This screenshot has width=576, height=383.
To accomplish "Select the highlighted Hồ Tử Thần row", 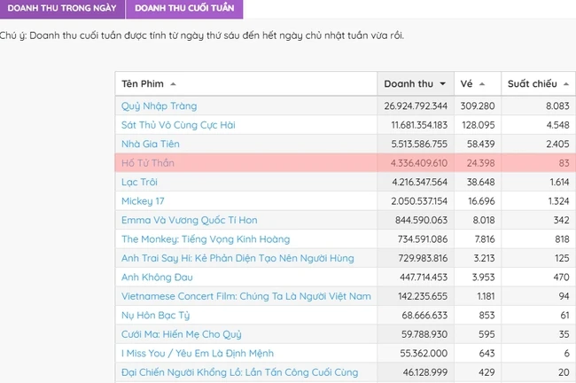I will tap(346, 163).
